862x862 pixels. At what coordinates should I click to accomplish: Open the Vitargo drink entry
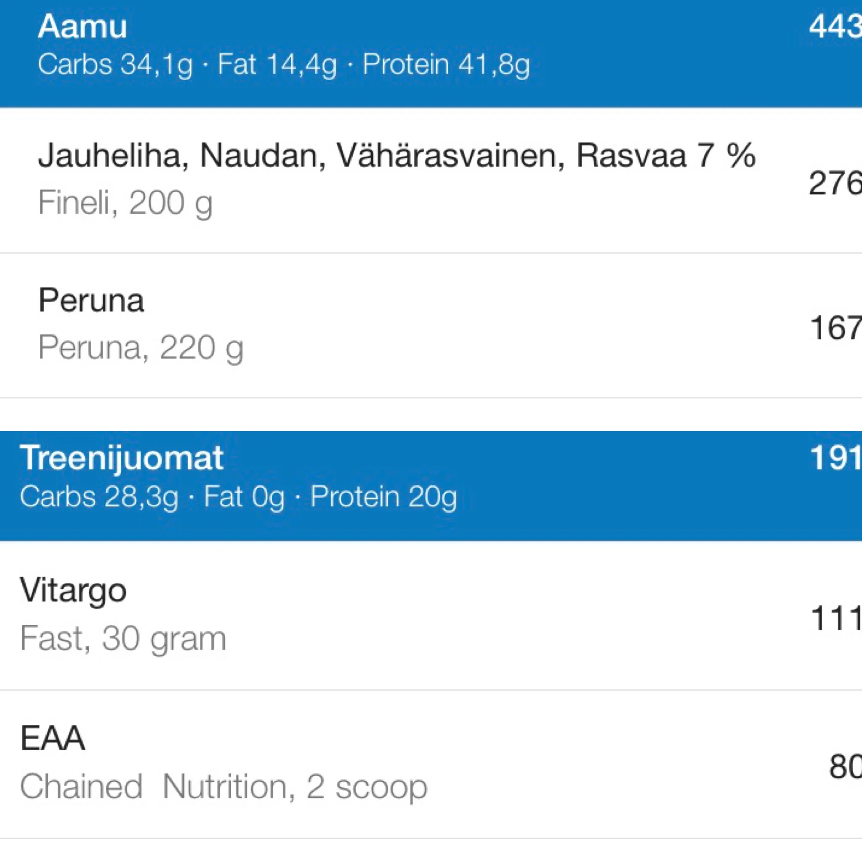click(x=73, y=590)
